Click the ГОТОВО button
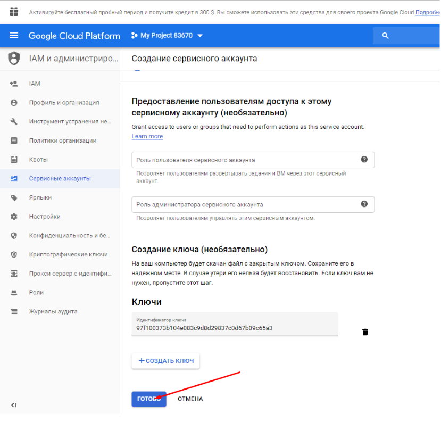This screenshot has width=441, height=422. (149, 399)
